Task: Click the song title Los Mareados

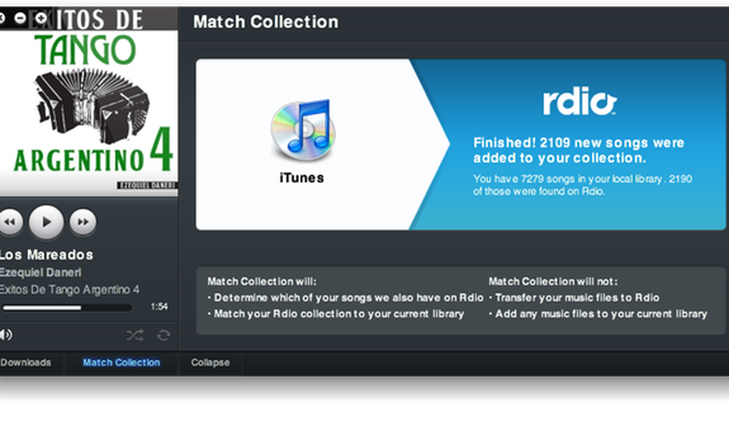Action: pos(46,255)
